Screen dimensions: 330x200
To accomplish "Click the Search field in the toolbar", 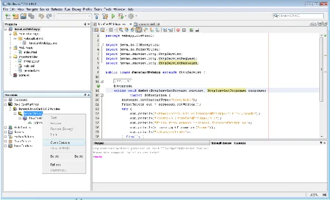I will click(x=298, y=16).
